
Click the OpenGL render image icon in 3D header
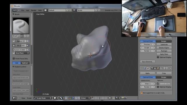coord(122,98)
